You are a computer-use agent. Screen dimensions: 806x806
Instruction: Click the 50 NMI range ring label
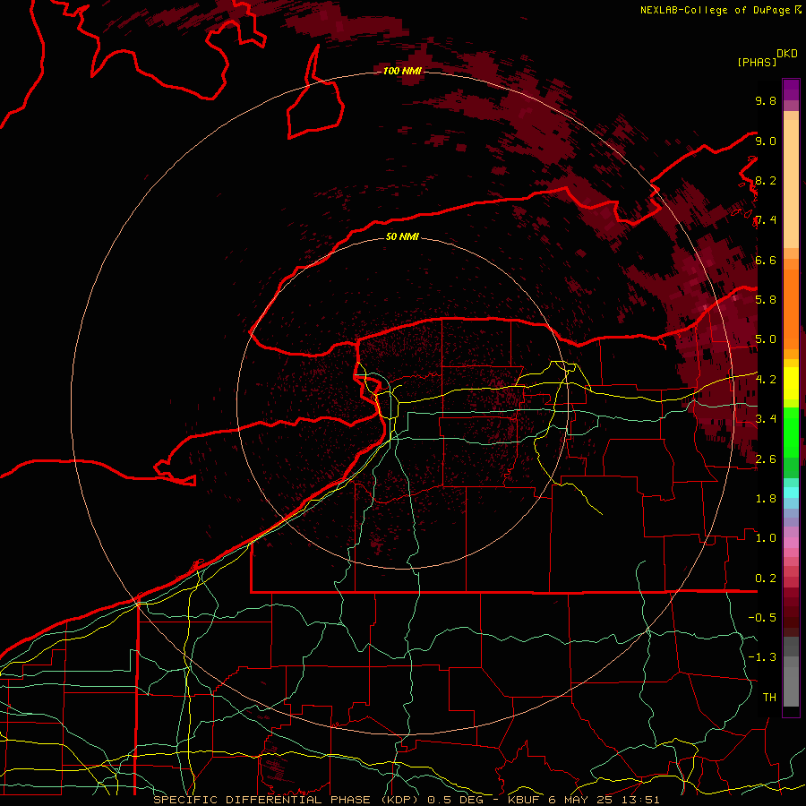tap(402, 236)
